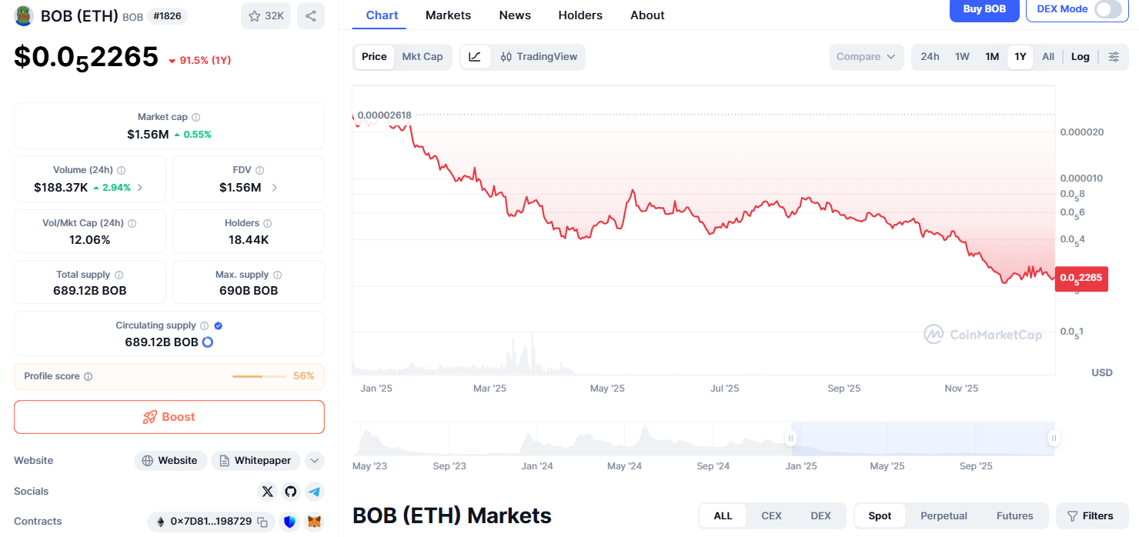Image resolution: width=1139 pixels, height=537 pixels.
Task: Toggle the Log scale option
Action: click(x=1080, y=56)
